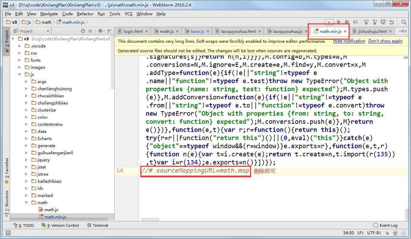Click VCS Update Project icon (blue arrow)
Viewport: 411px width, 239px height.
[x=366, y=22]
